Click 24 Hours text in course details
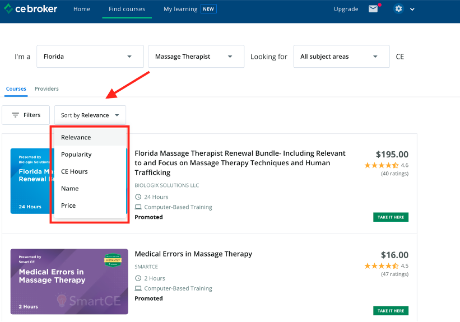 click(x=156, y=197)
